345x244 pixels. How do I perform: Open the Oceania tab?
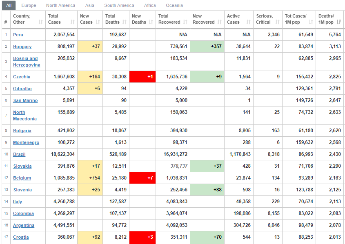[x=174, y=5]
